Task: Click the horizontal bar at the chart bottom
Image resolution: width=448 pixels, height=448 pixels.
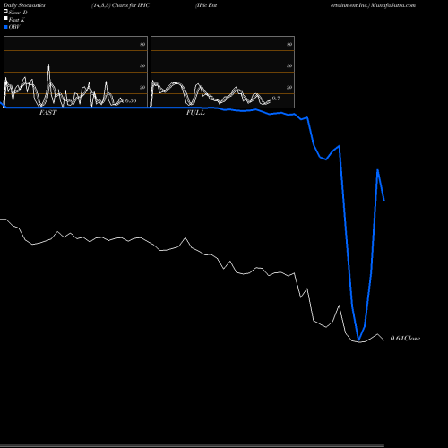Action: (x=192, y=446)
